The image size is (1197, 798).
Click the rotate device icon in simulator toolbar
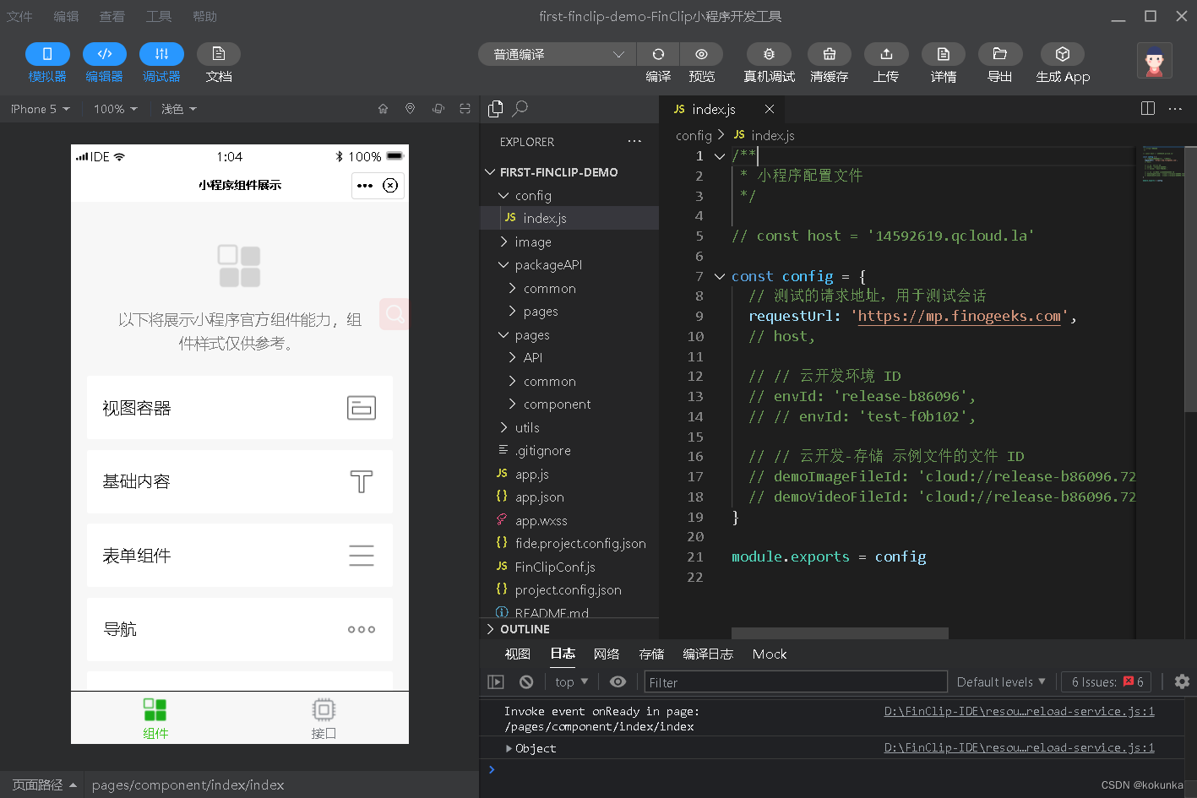coord(440,108)
